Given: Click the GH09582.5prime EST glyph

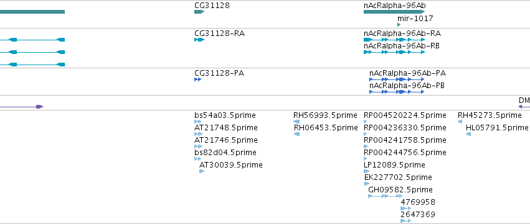Looking at the screenshot, I should click(x=385, y=196).
